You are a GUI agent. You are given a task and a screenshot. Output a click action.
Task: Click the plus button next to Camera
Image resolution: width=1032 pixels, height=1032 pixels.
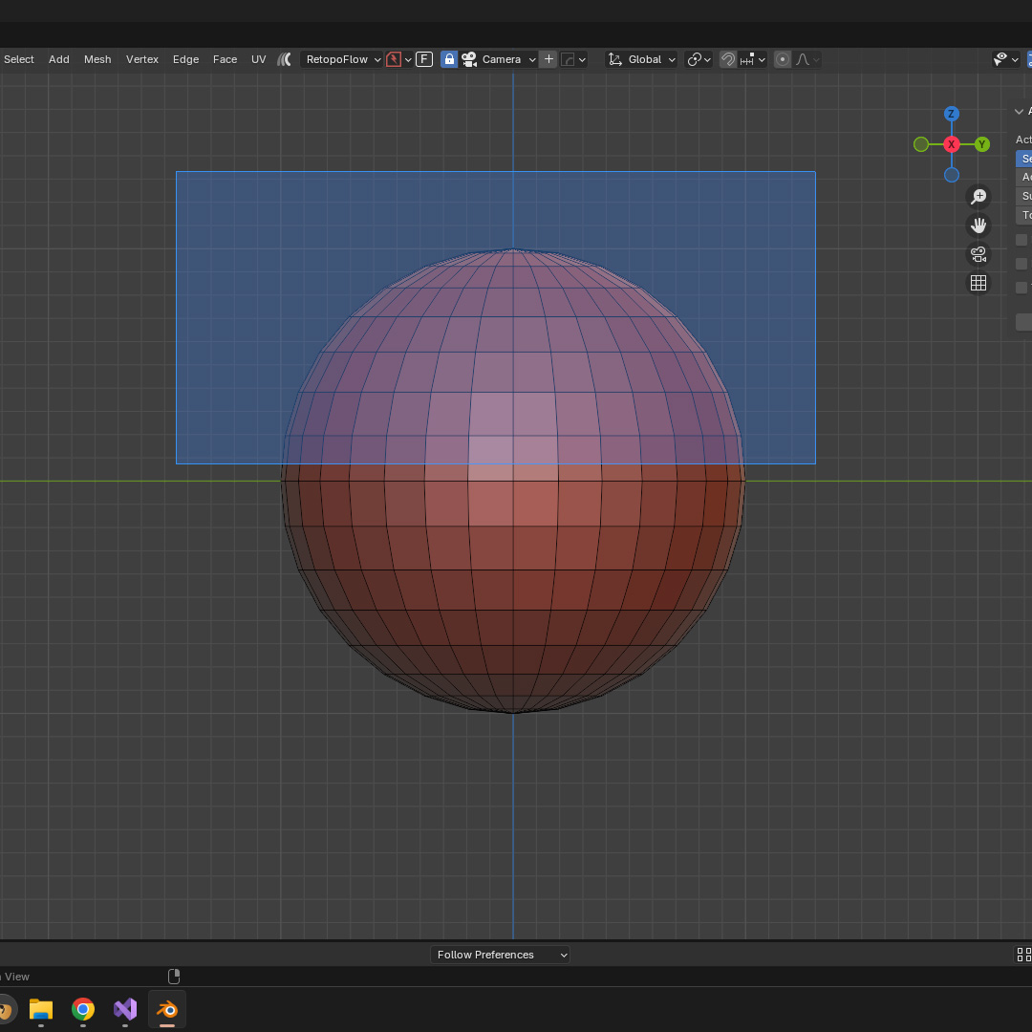tap(548, 59)
